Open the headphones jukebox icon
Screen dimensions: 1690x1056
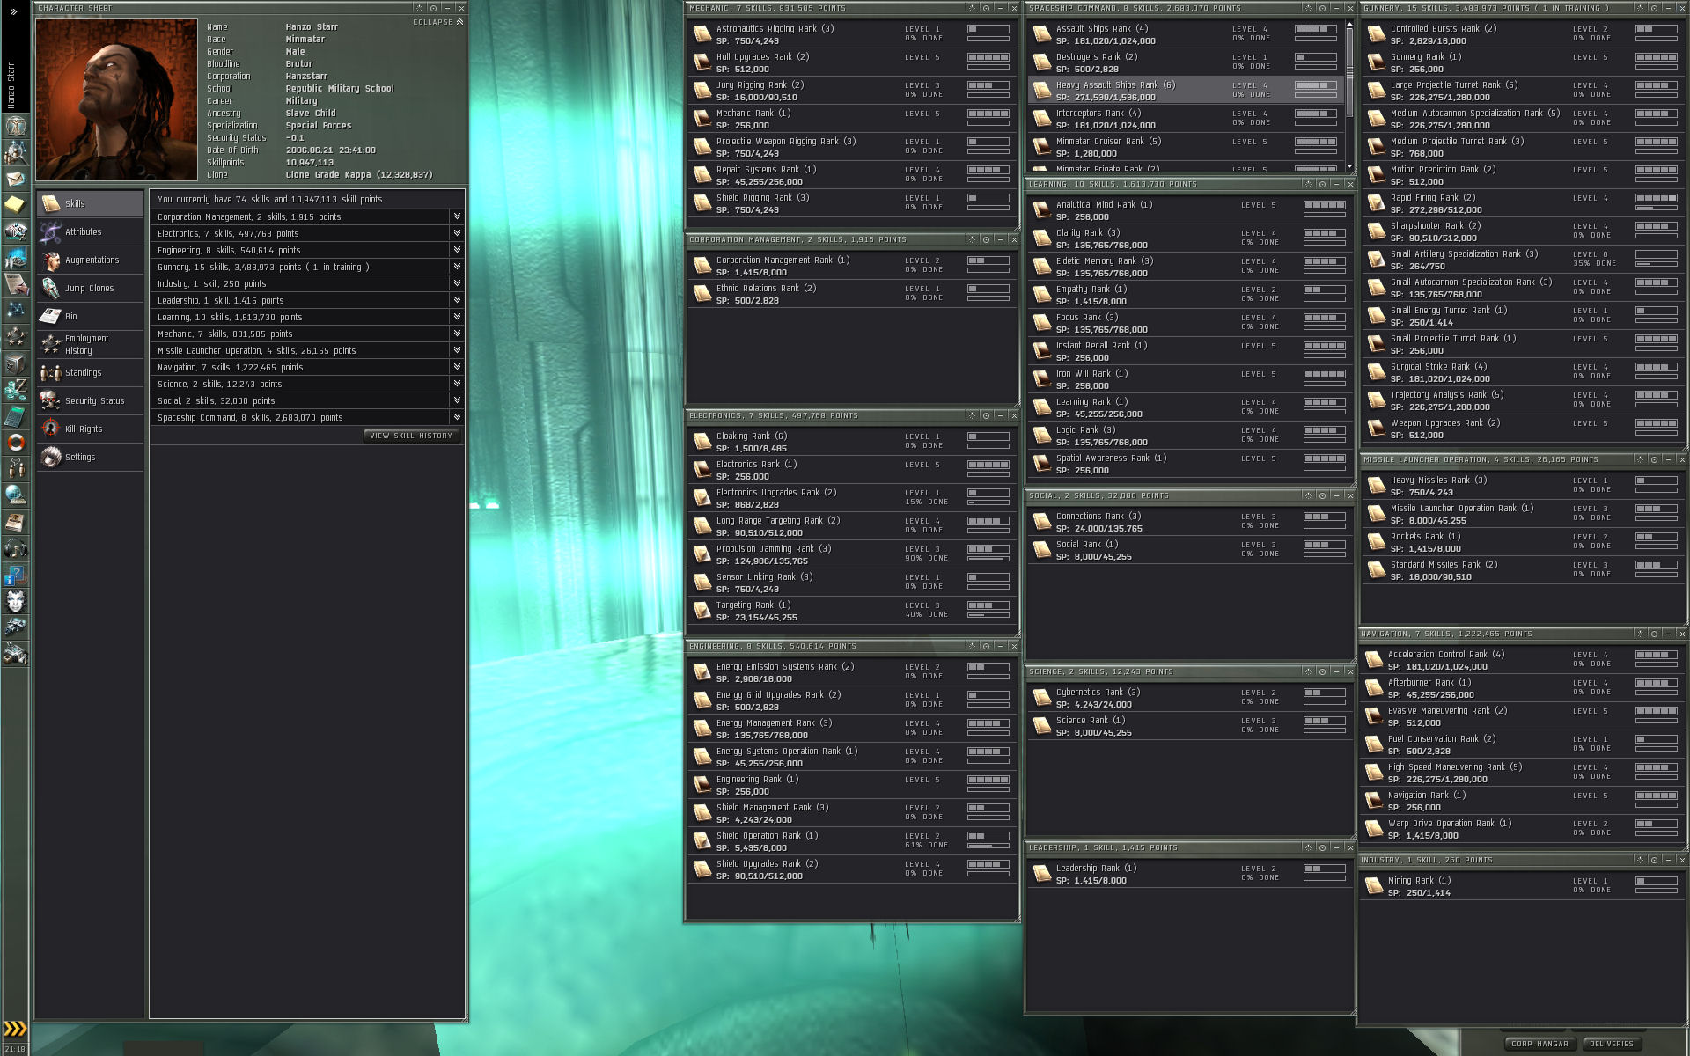[x=16, y=548]
